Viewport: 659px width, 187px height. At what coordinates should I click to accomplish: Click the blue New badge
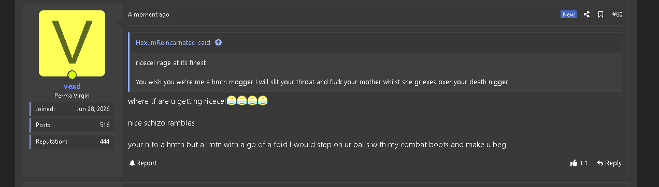point(568,14)
